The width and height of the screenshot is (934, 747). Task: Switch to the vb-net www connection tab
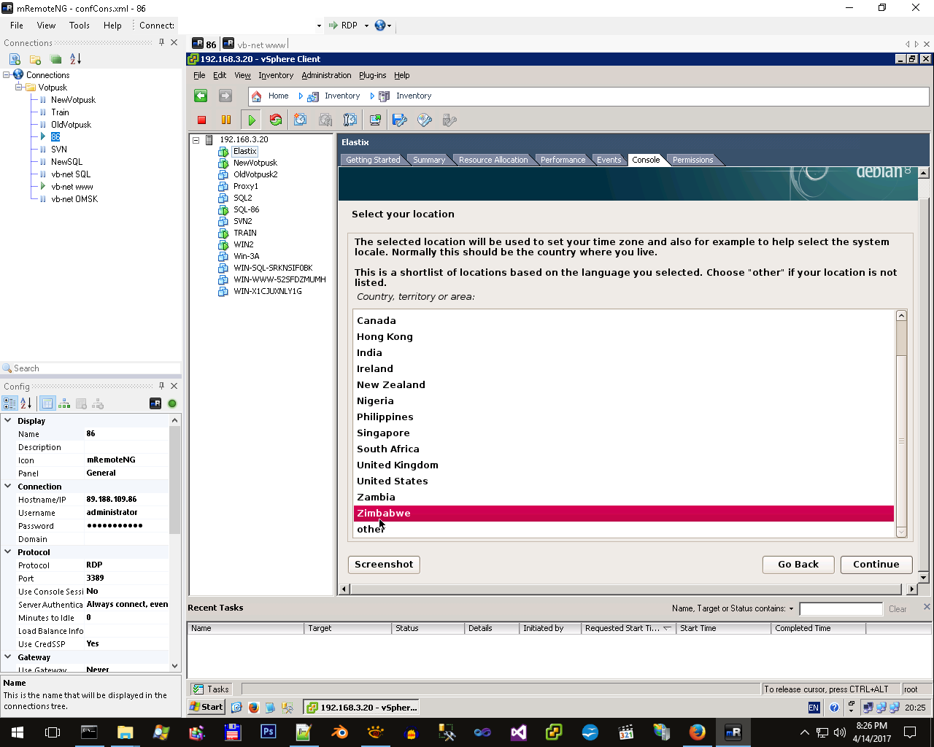pyautogui.click(x=255, y=44)
